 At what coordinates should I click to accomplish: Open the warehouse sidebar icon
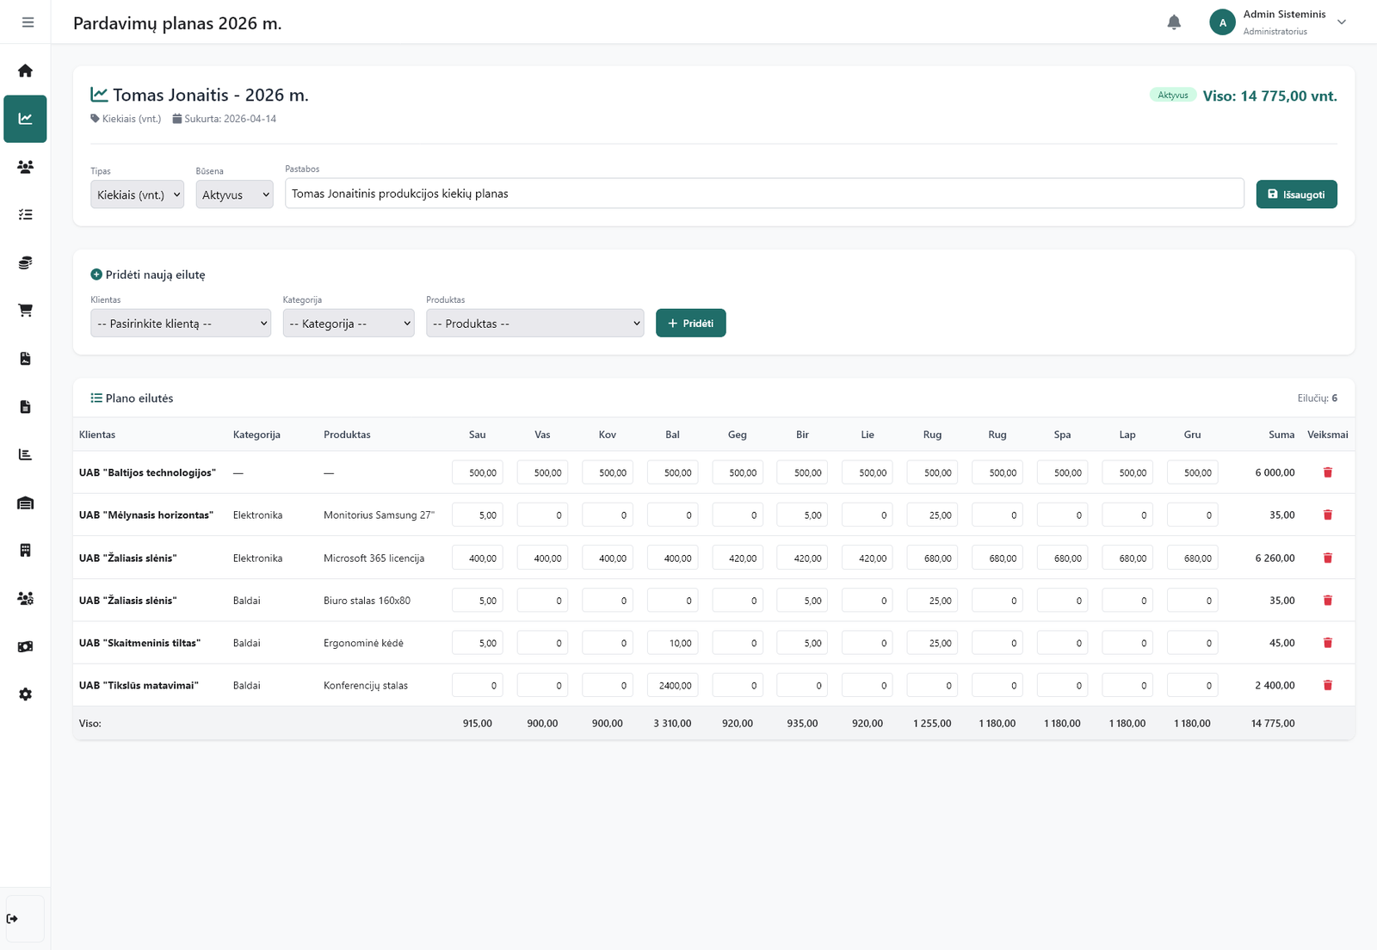click(25, 503)
